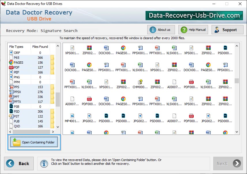Click the count 145 in PUB row
Viewport: 247px width, 174px height.
point(40,121)
